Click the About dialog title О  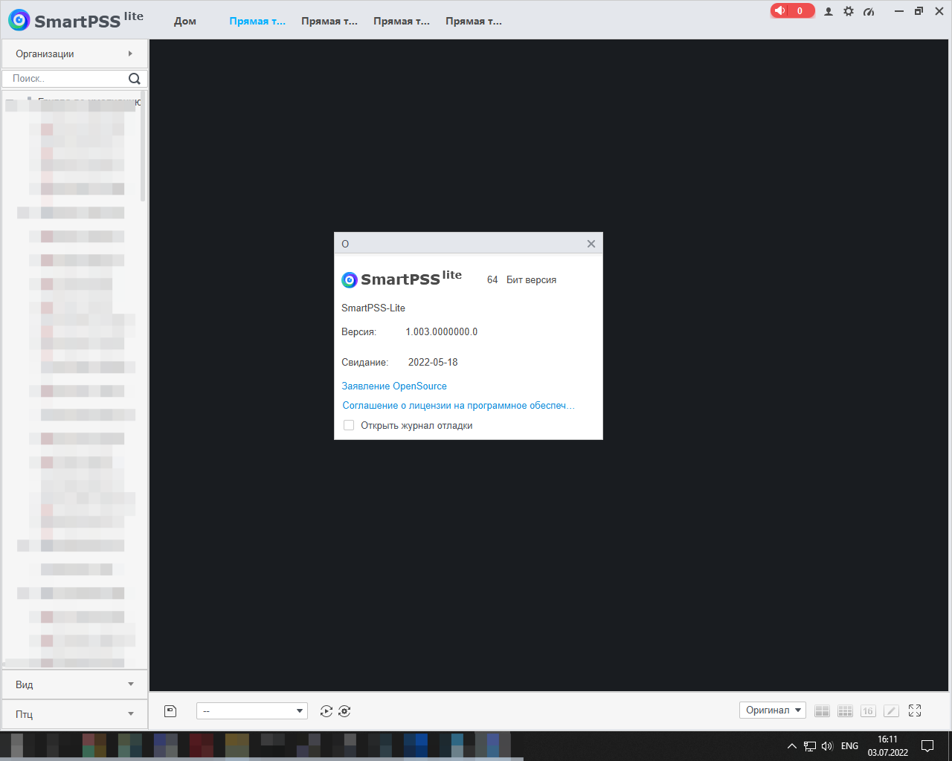click(x=345, y=244)
